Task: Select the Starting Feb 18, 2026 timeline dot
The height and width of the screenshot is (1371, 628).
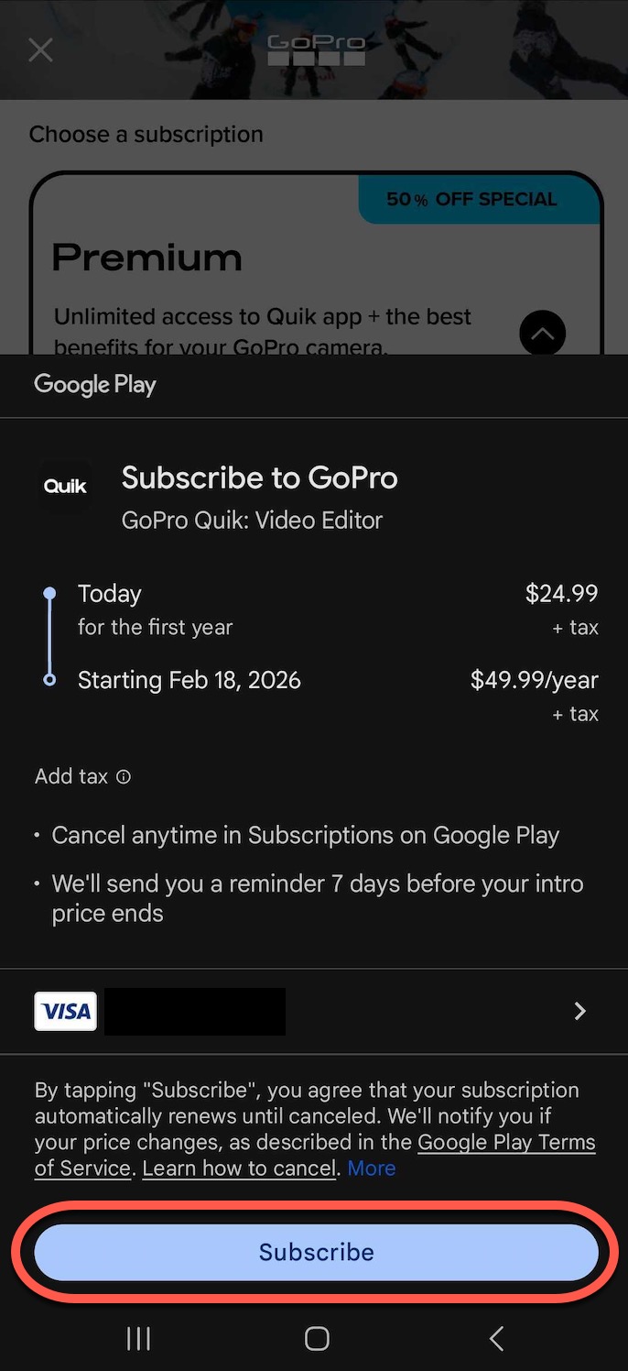Action: [49, 680]
